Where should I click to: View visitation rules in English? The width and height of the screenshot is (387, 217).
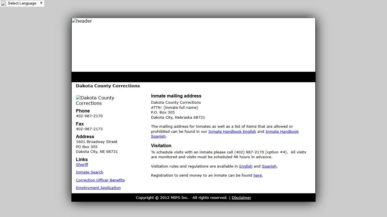[246, 166]
